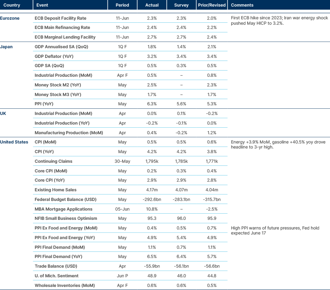The image size is (330, 290).
Task: Click the Comments column header
Action: pos(242,5)
